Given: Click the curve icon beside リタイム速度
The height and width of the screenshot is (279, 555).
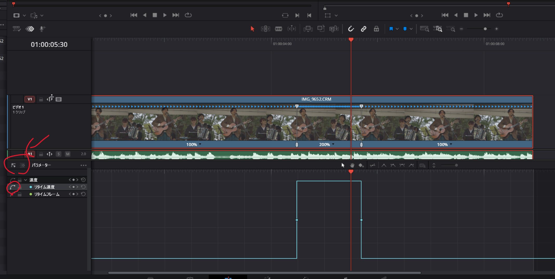Looking at the screenshot, I should tap(13, 187).
